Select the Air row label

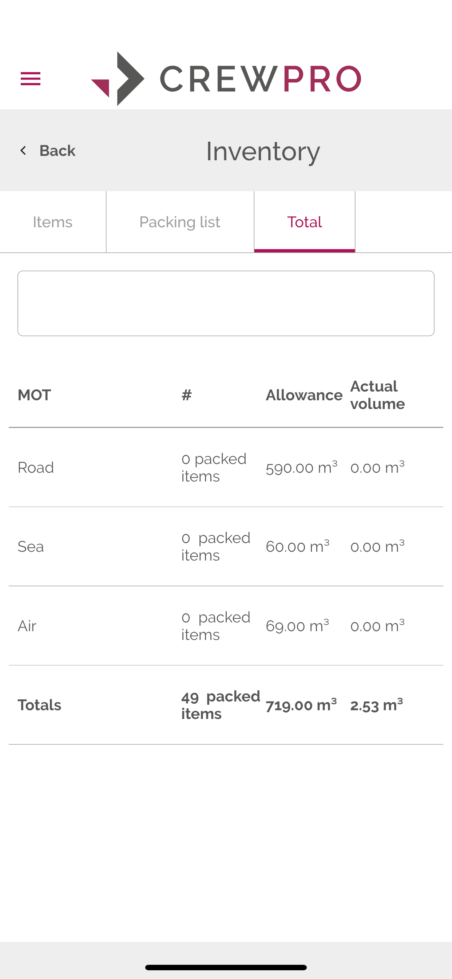pyautogui.click(x=27, y=626)
